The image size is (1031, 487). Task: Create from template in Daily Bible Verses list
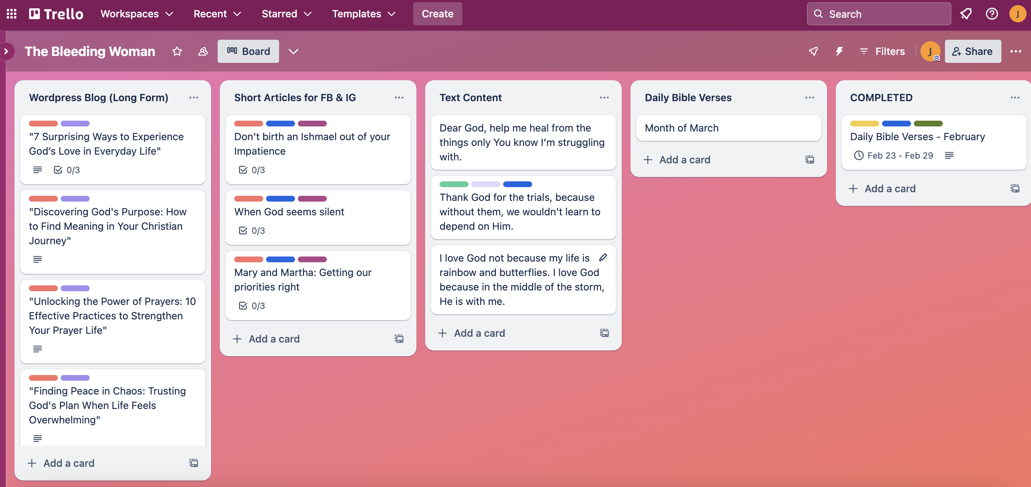tap(809, 160)
